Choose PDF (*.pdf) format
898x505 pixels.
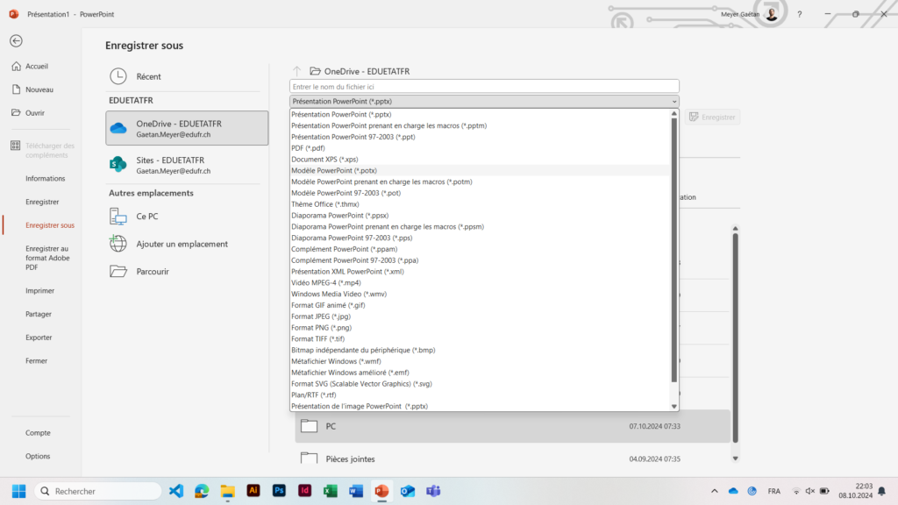(x=480, y=148)
